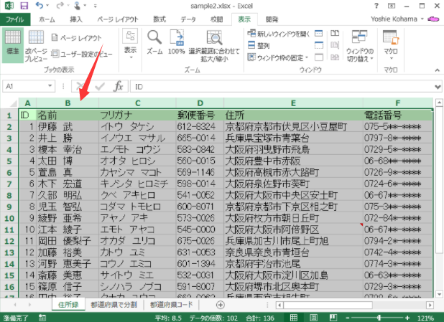The image size is (444, 322).
Task: Open the マクロ macros dropdown
Action: [x=391, y=44]
